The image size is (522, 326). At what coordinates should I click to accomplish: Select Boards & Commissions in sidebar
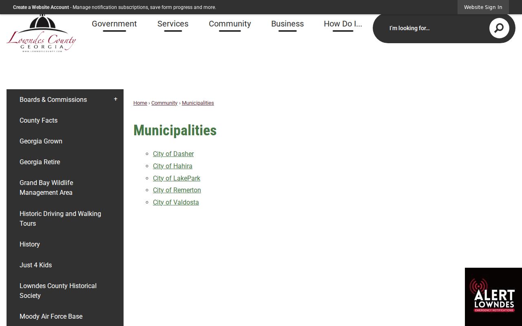53,100
